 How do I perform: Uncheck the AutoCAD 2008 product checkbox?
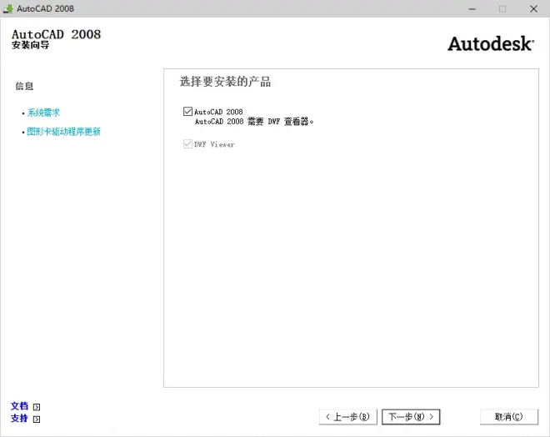(x=187, y=112)
